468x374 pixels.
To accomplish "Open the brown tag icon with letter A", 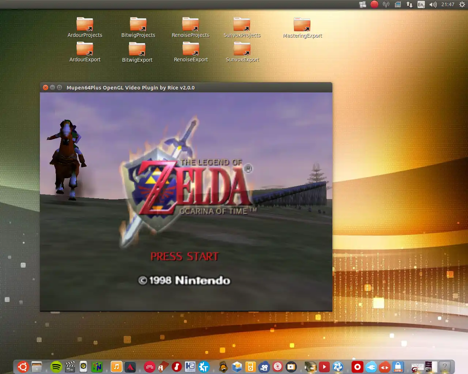I will [163, 367].
